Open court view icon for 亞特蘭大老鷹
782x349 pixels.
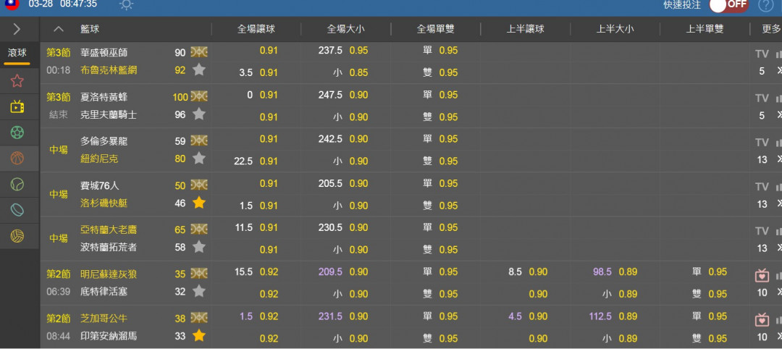(x=199, y=230)
